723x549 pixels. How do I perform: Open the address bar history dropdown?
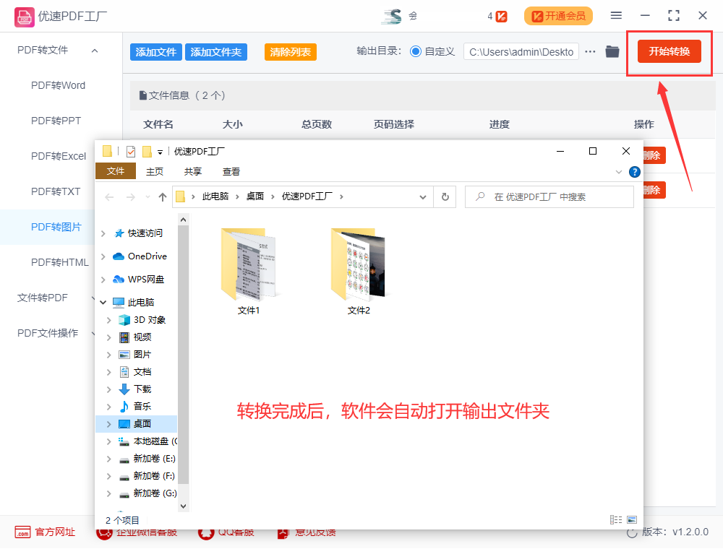[x=422, y=197]
